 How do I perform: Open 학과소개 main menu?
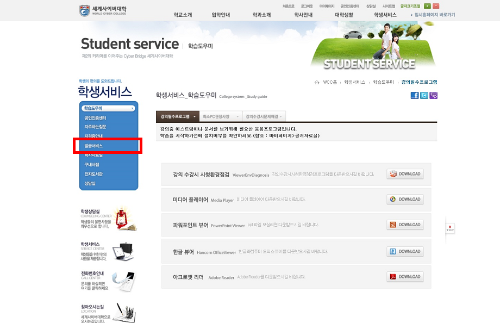tap(262, 15)
